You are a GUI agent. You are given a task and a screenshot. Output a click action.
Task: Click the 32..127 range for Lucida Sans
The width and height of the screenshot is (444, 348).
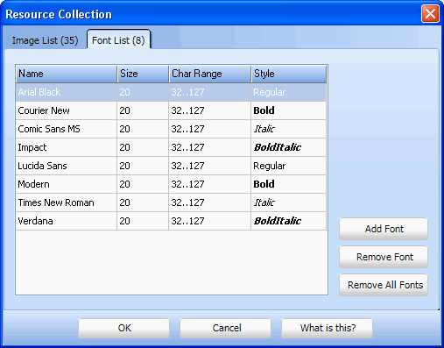pos(210,166)
